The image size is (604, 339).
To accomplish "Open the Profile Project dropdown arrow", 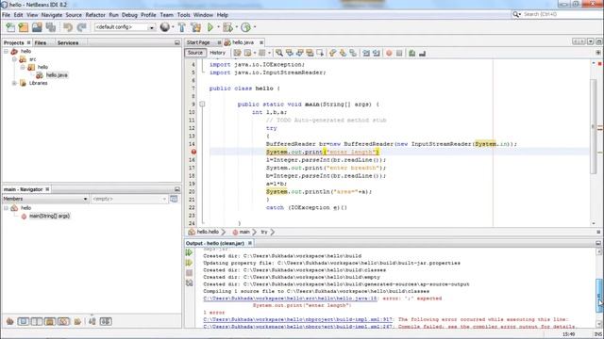I will 254,27.
